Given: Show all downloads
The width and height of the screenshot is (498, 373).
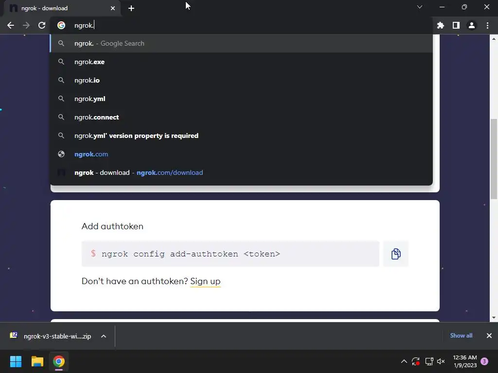Looking at the screenshot, I should pos(461,336).
